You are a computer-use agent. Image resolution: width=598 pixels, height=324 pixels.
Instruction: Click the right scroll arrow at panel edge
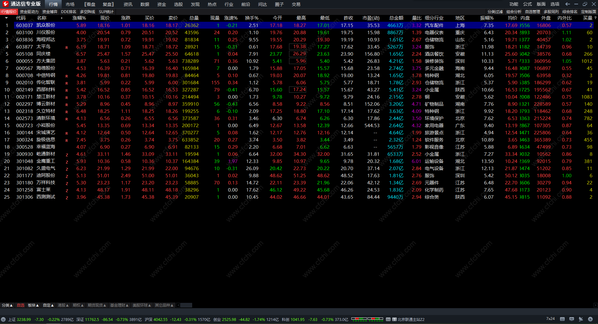pos(596,305)
